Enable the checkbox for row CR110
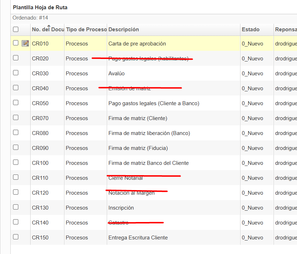Screen dimensions: 297x254 point(16,177)
